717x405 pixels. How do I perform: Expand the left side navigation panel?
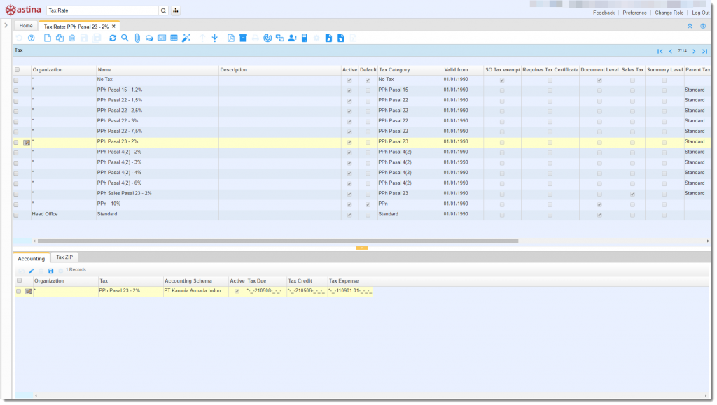pyautogui.click(x=6, y=26)
